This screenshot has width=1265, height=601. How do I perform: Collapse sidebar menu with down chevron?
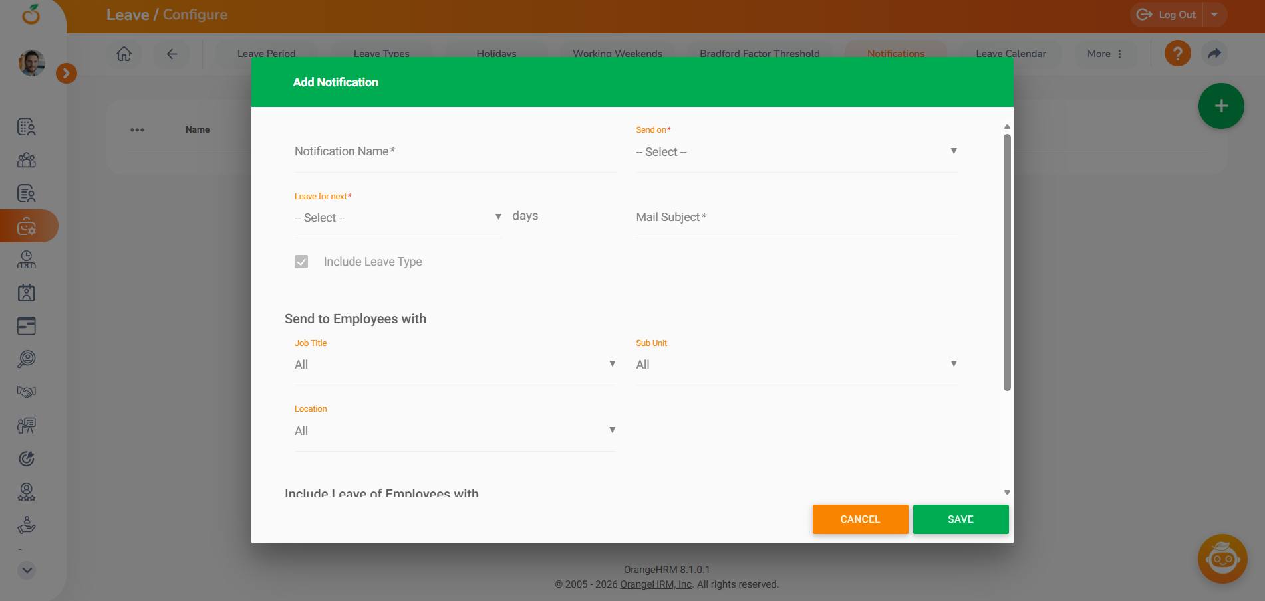coord(27,570)
